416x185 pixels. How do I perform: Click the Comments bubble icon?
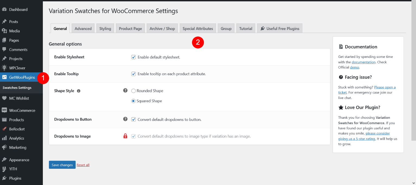4,49
